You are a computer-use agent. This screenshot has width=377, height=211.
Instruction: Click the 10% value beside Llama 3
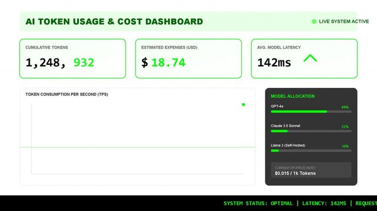(345, 147)
